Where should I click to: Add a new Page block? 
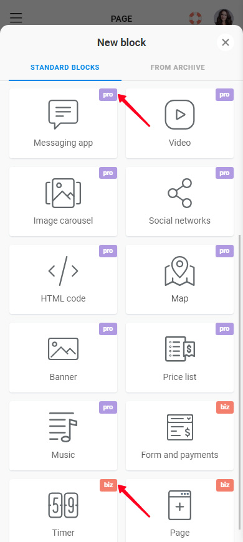pos(179,511)
